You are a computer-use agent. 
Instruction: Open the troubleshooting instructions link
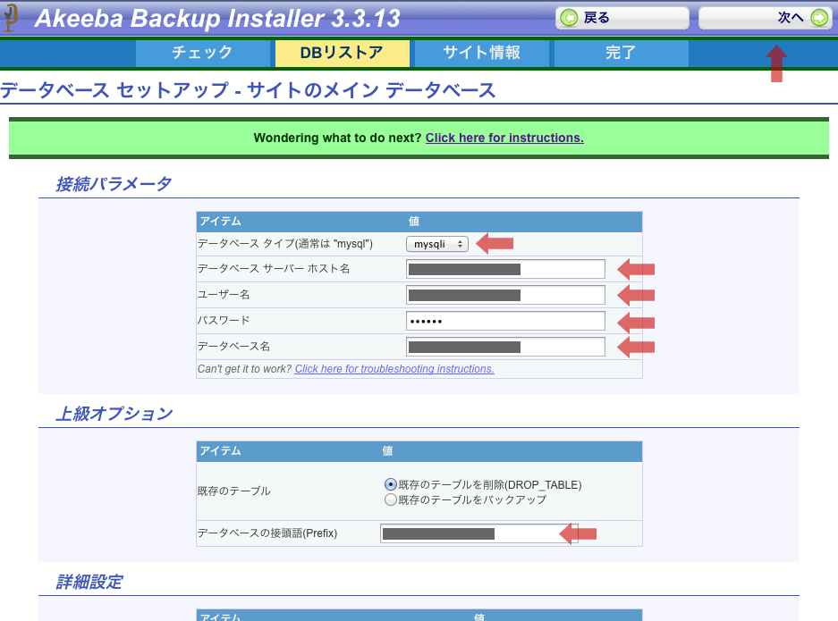click(x=394, y=369)
